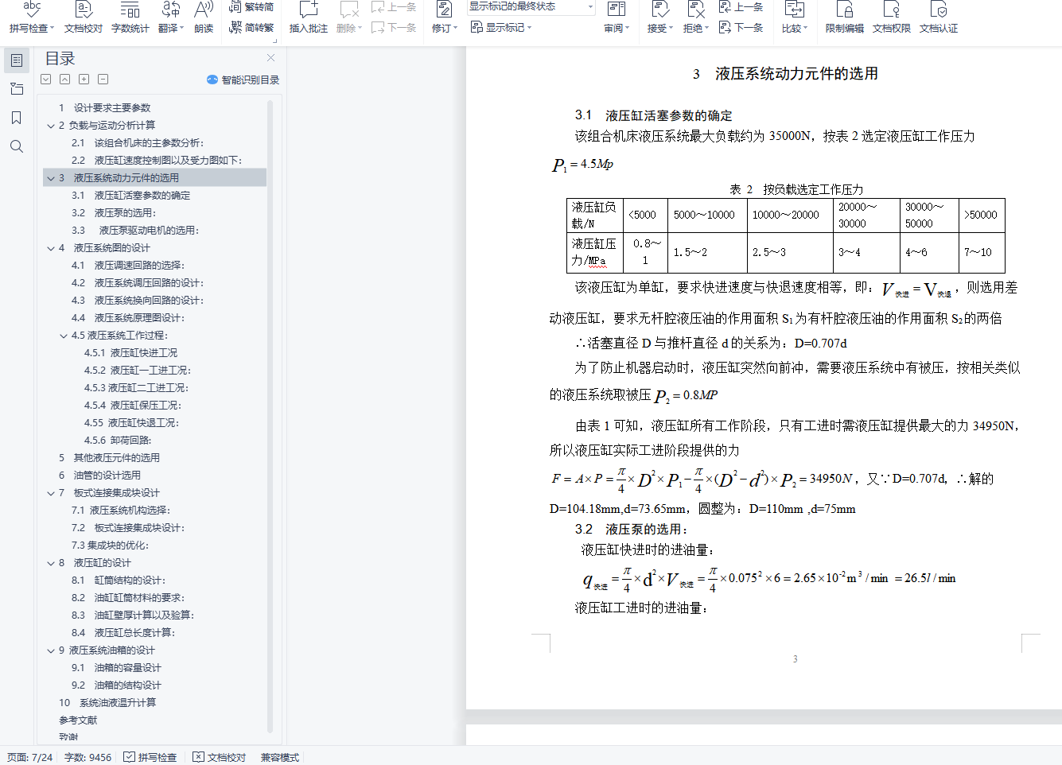Screen dimensions: 1062x765
Task: Convert text with 繁转简
Action: [x=251, y=7]
